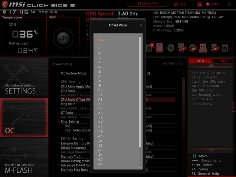The width and height of the screenshot is (236, 177).
Task: Pick offset value -4
Action: click(x=99, y=63)
